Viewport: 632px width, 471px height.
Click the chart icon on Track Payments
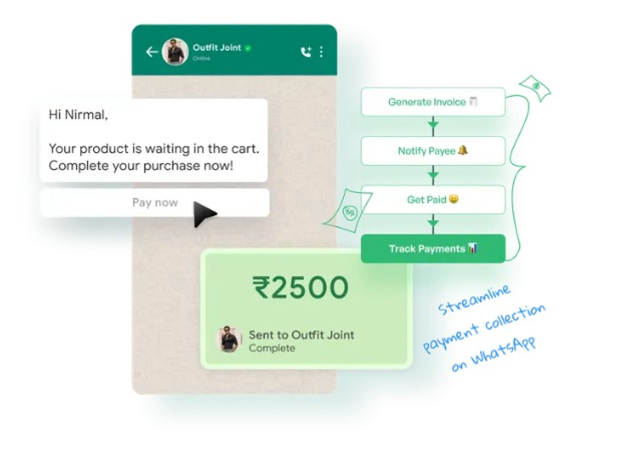(x=473, y=248)
